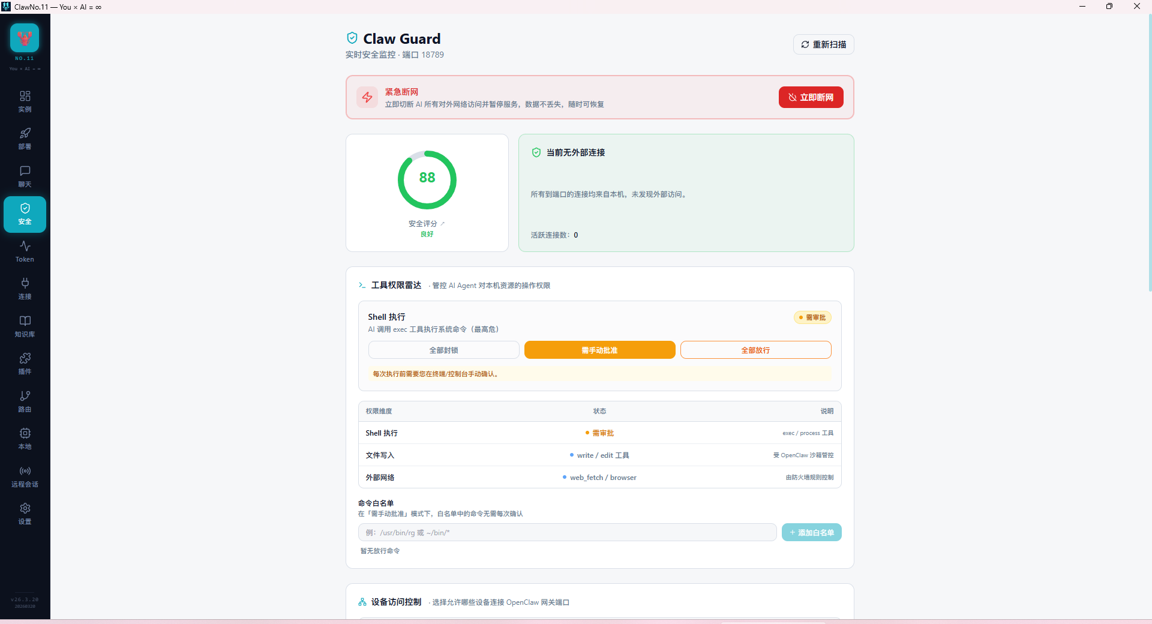Click the Claw Guard shield icon
Viewport: 1152px width, 624px height.
[352, 38]
